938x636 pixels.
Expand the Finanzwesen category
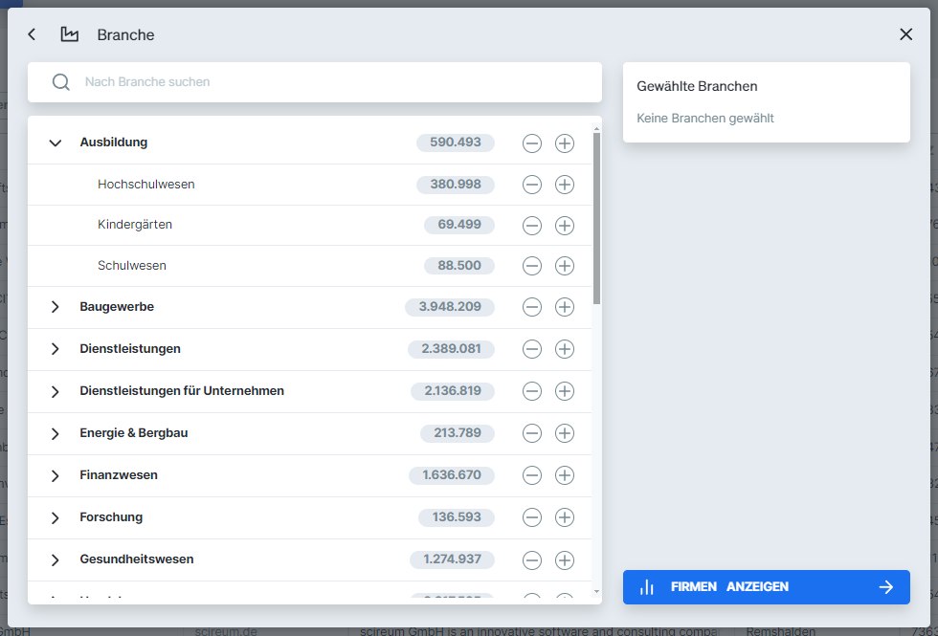56,476
